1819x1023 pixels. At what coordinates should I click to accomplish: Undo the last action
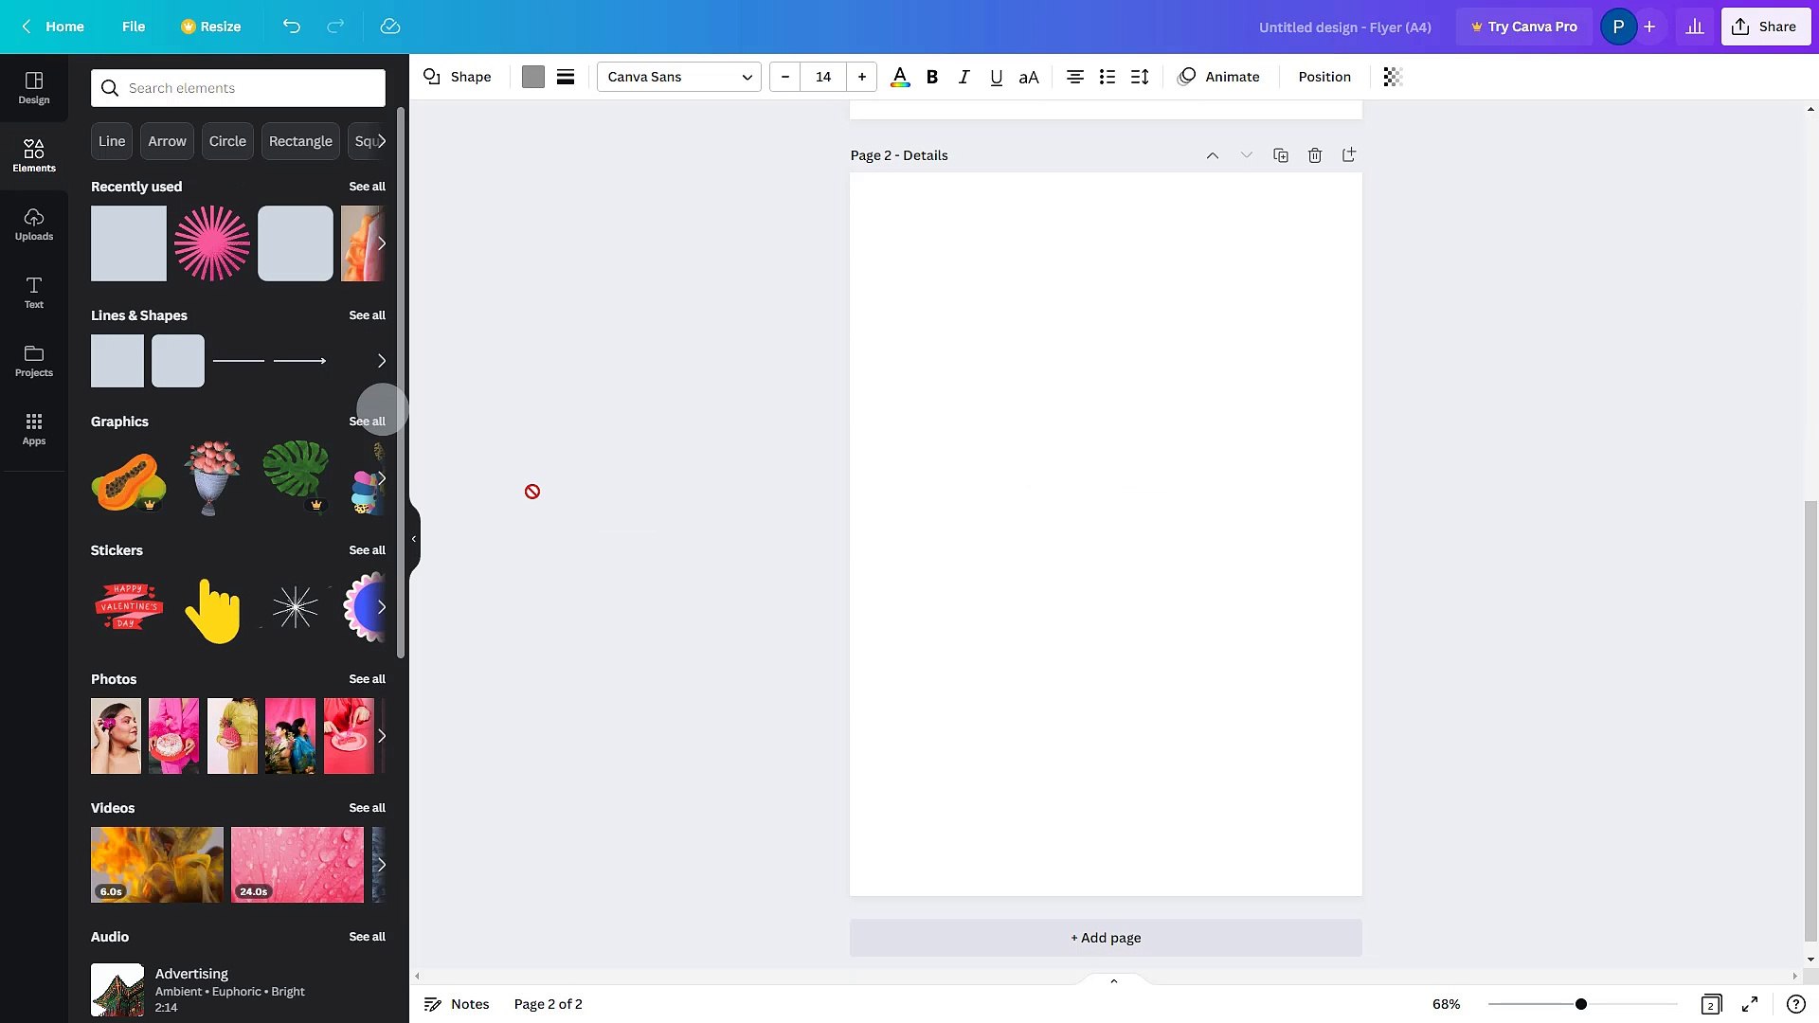(291, 27)
